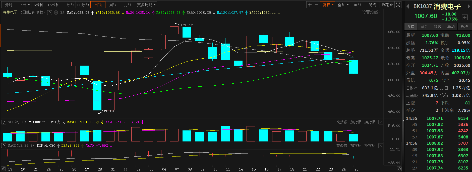Zoom out chart with minus button
472x172 pixels.
pos(317,5)
